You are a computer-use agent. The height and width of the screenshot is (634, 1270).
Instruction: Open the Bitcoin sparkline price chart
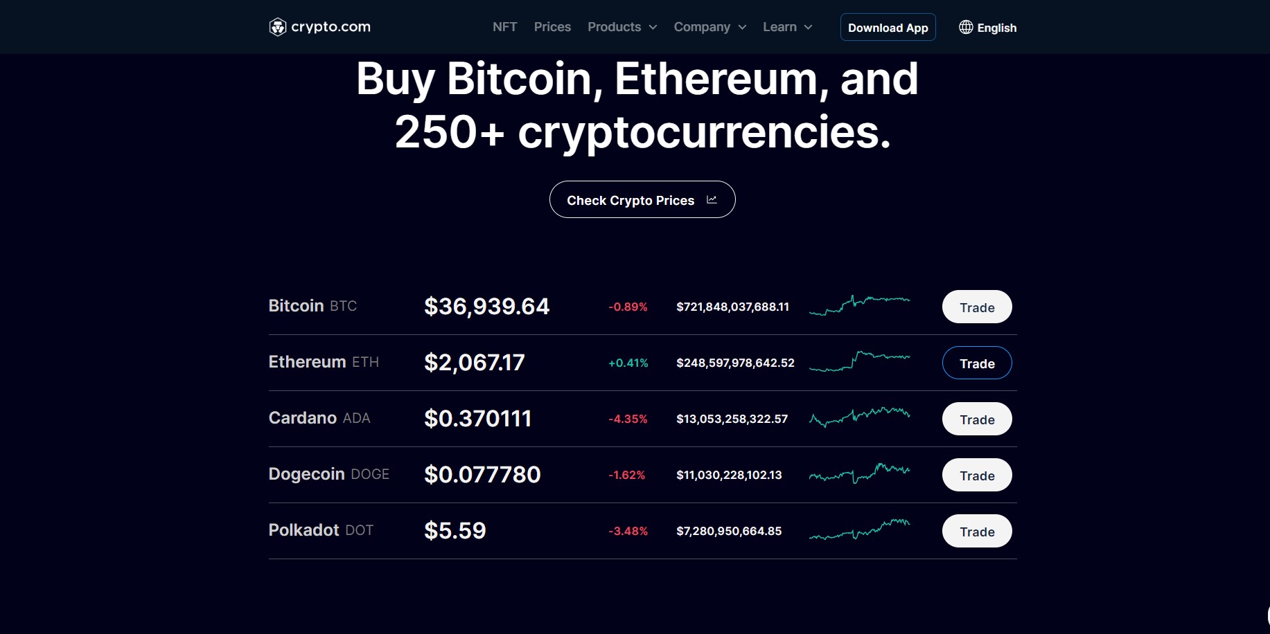click(x=860, y=305)
